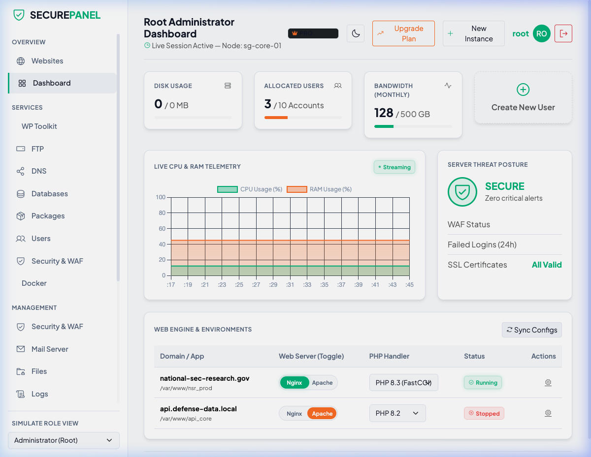
Task: Select Apache for api.defense-data.local
Action: (322, 414)
